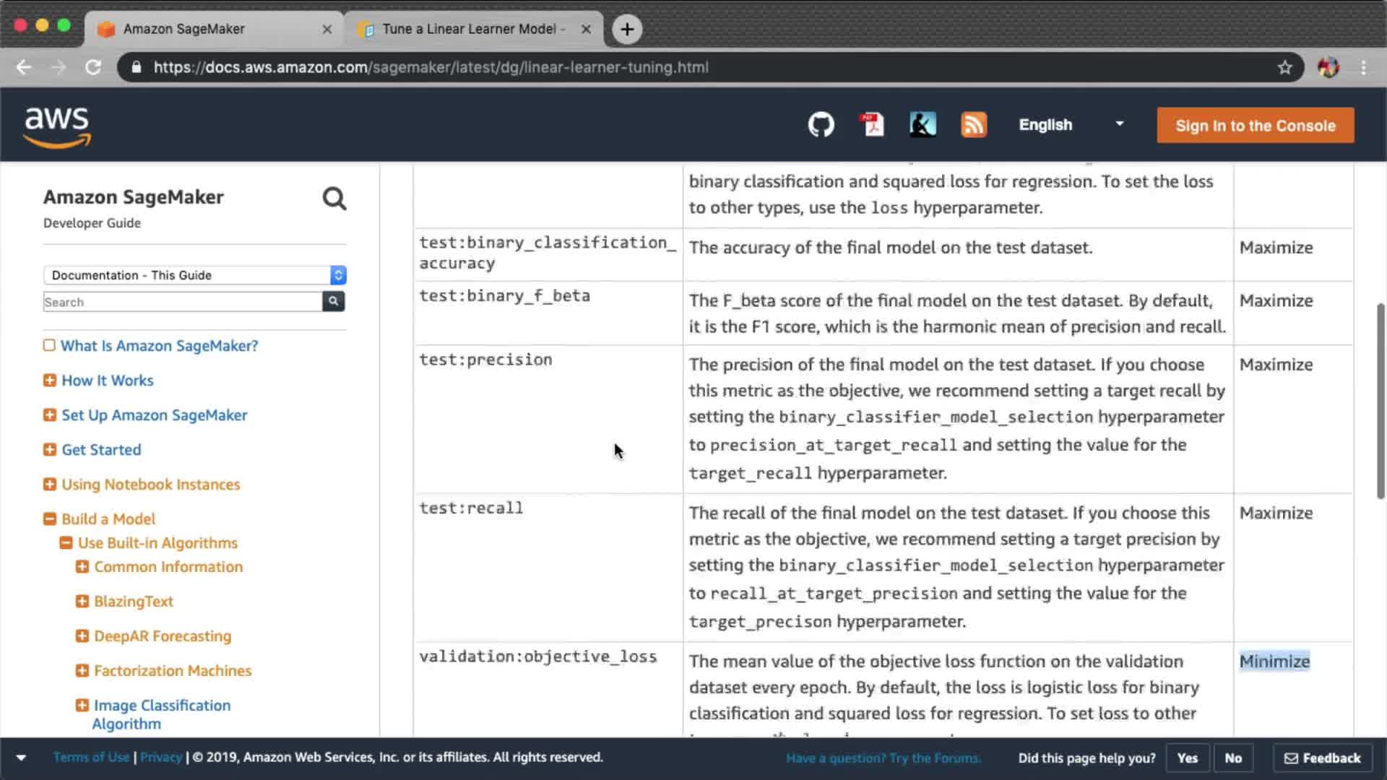Reload the page with refresh icon

click(x=93, y=67)
